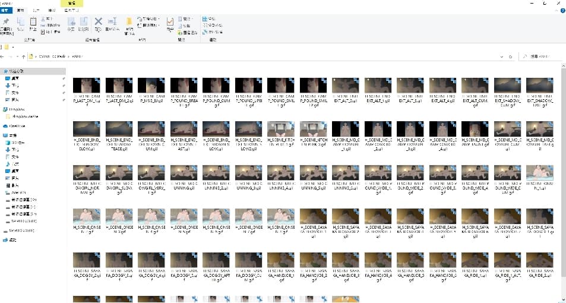Image resolution: width=566 pixels, height=303 pixels.
Task: Click the History command in Open group
Action: 188,33
